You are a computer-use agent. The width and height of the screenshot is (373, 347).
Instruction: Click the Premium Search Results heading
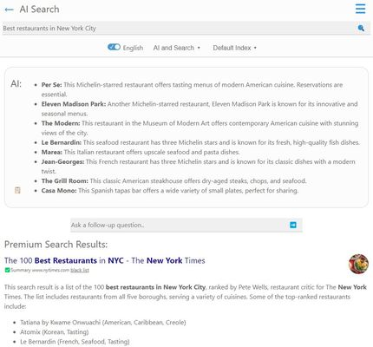coord(56,245)
